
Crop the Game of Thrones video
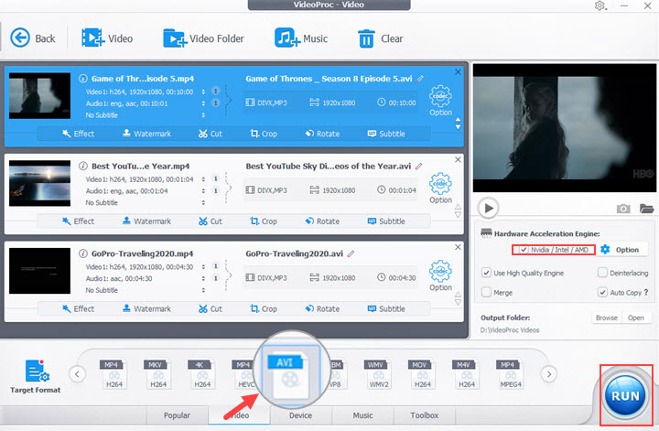(x=264, y=134)
